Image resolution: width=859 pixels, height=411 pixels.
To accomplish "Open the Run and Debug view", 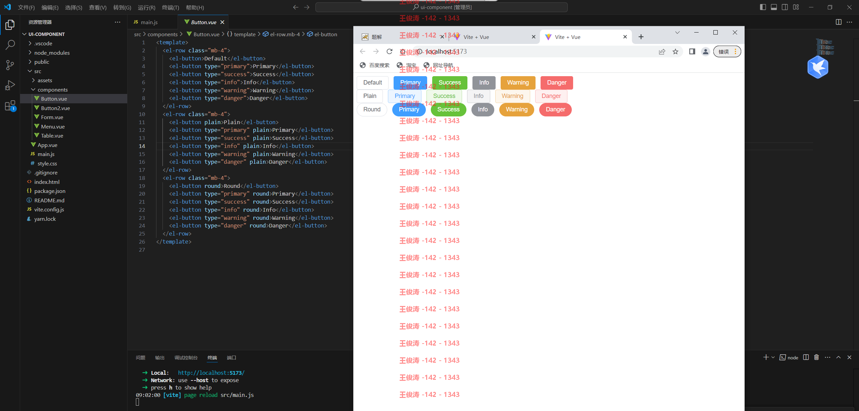I will 10,85.
